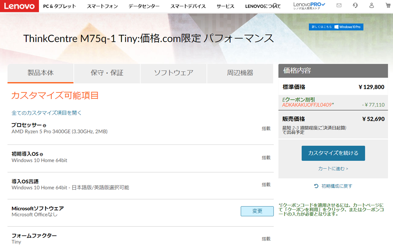Viewport: 393px width, 252px height.
Task: Click the 標準価格 ¥129,800 amount
Action: (371, 87)
